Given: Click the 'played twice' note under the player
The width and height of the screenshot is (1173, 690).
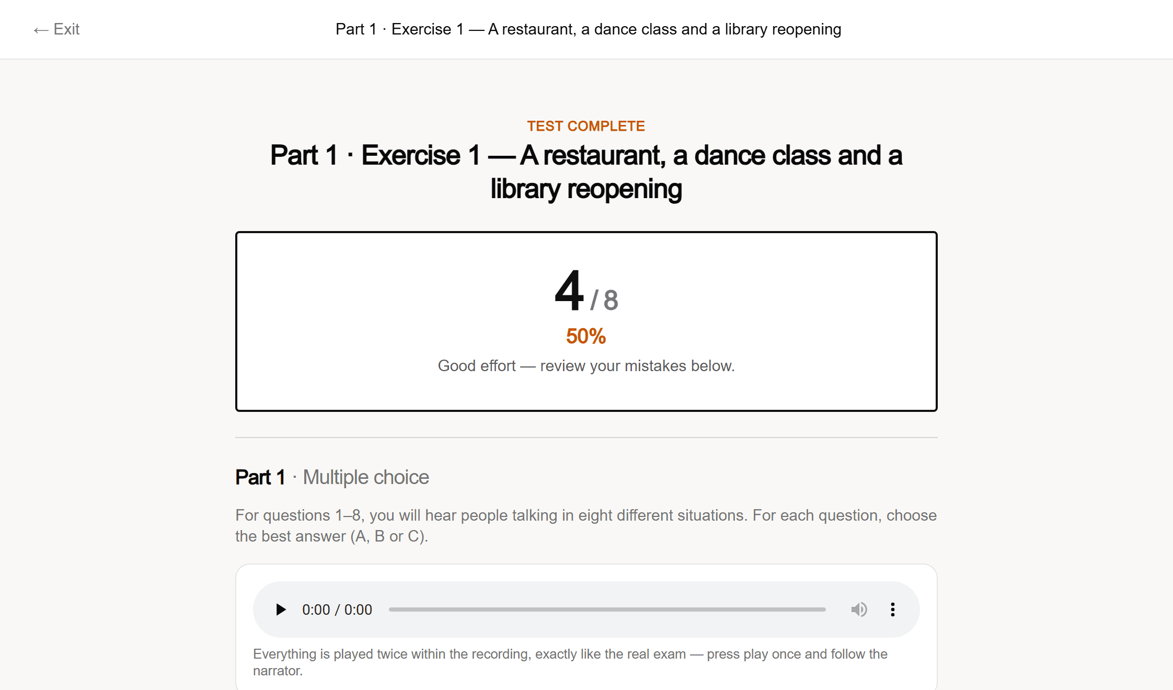Looking at the screenshot, I should [570, 662].
